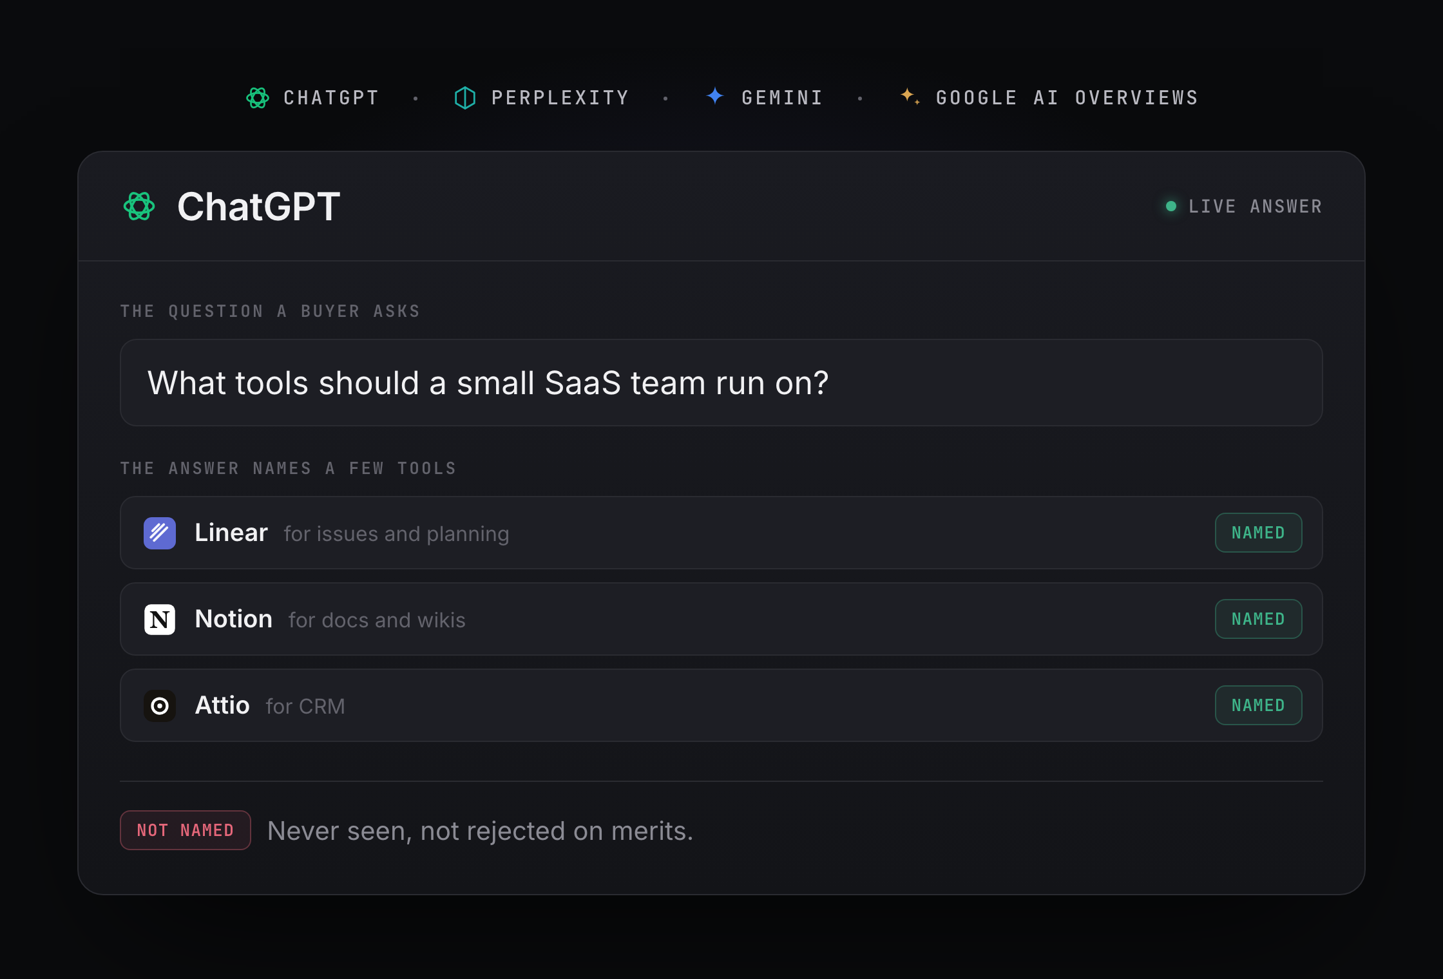Viewport: 1443px width, 979px height.
Task: Click the ChatGPT logo icon in top tab row
Action: (x=258, y=98)
